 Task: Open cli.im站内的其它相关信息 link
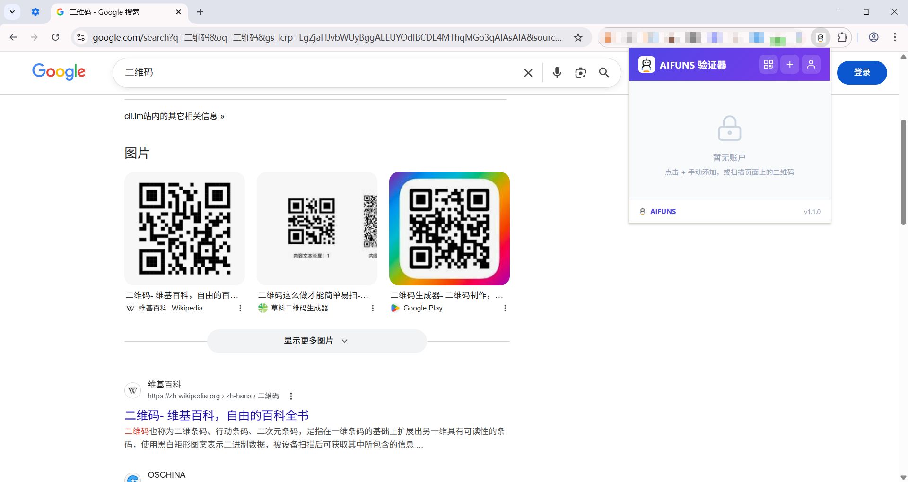(174, 116)
